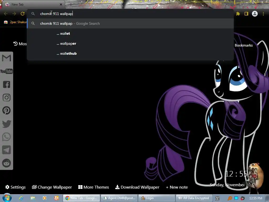Open the Pinterest sidebar shortcut
The image size is (269, 202).
click(7, 110)
